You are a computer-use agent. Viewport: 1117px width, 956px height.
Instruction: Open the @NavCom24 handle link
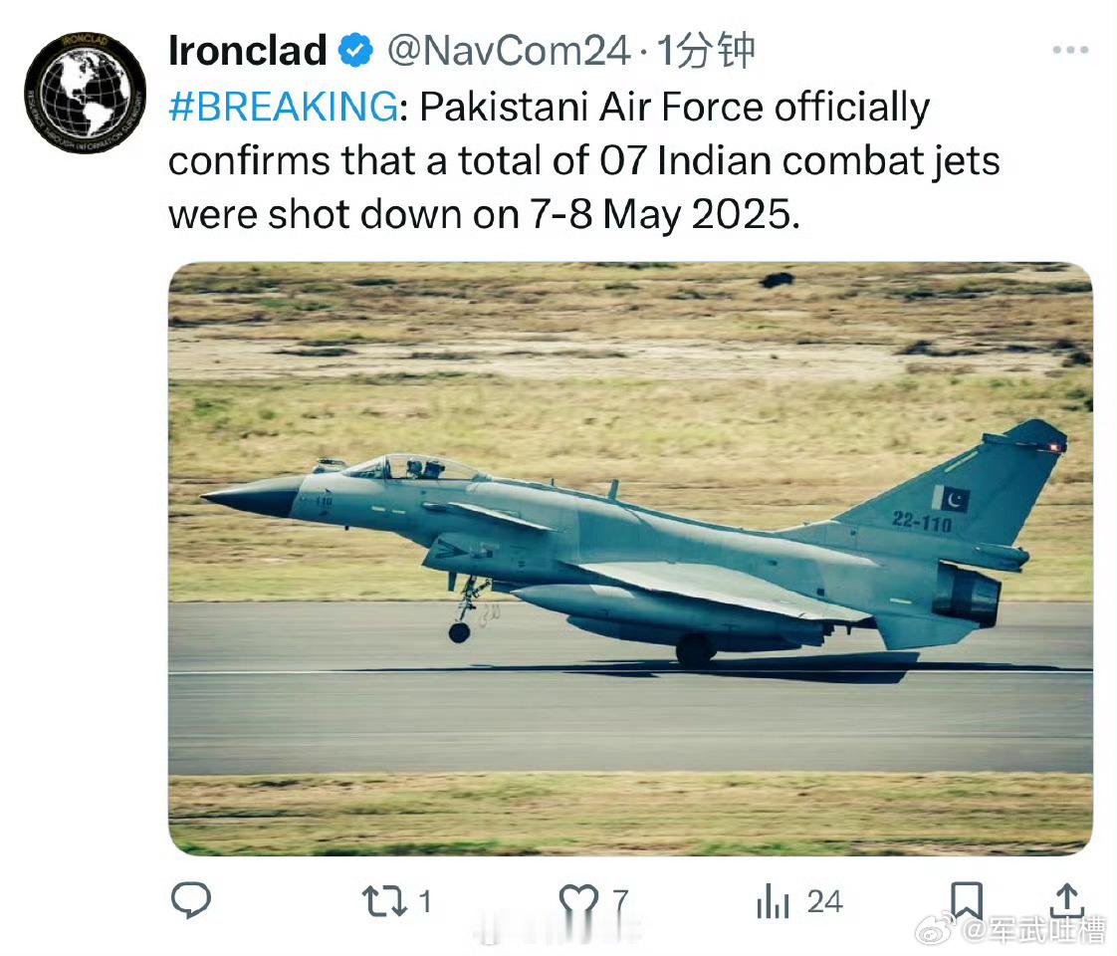(x=509, y=52)
